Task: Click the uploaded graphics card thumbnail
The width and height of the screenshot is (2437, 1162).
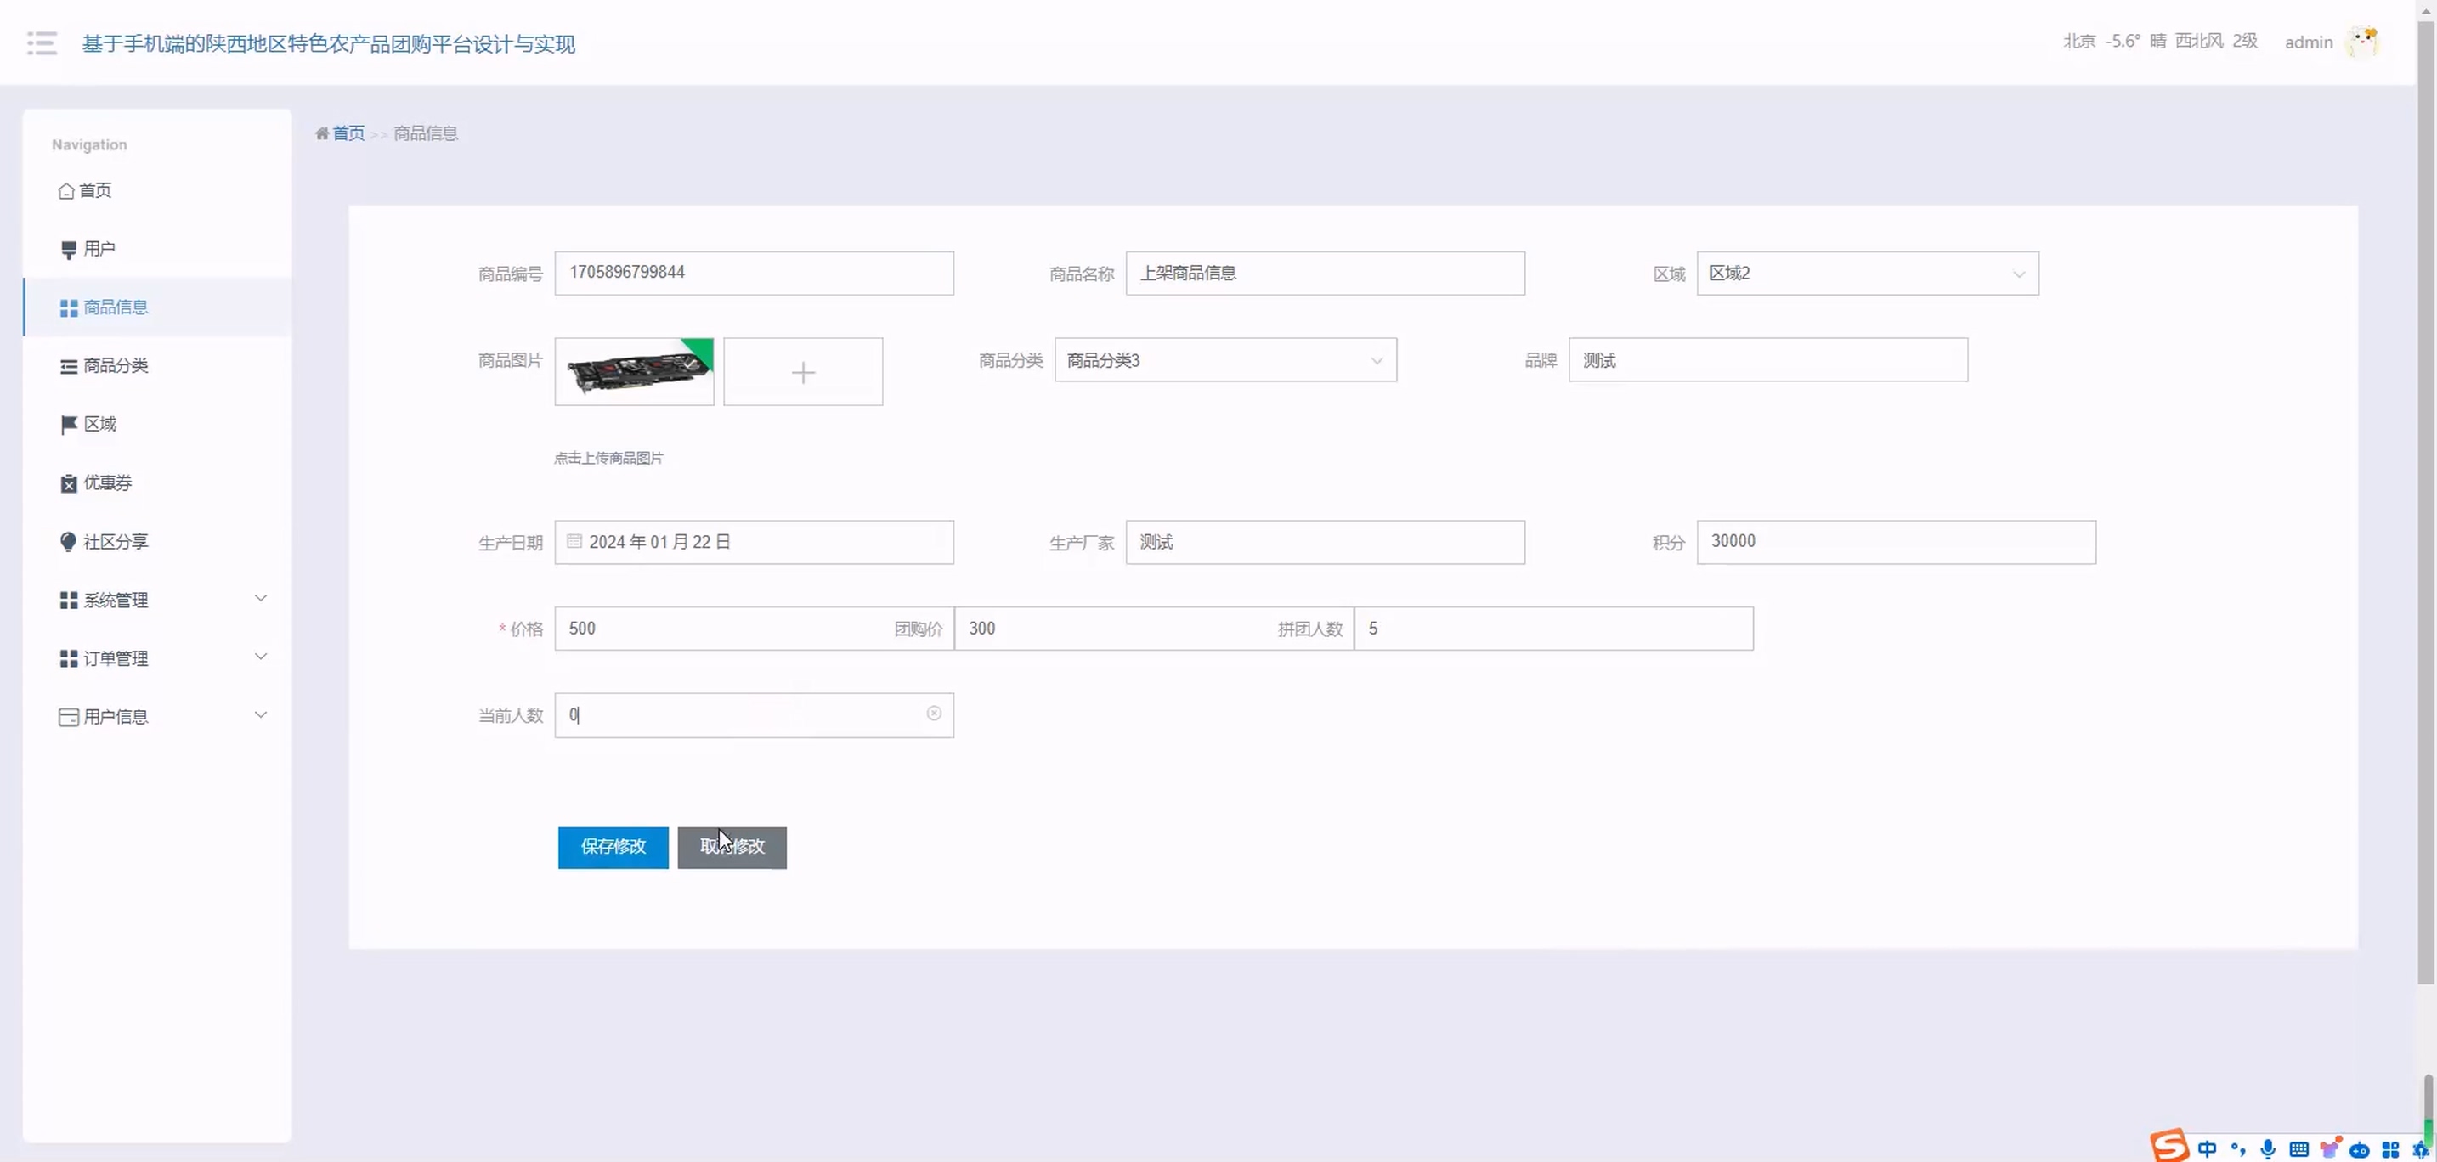Action: pos(634,371)
